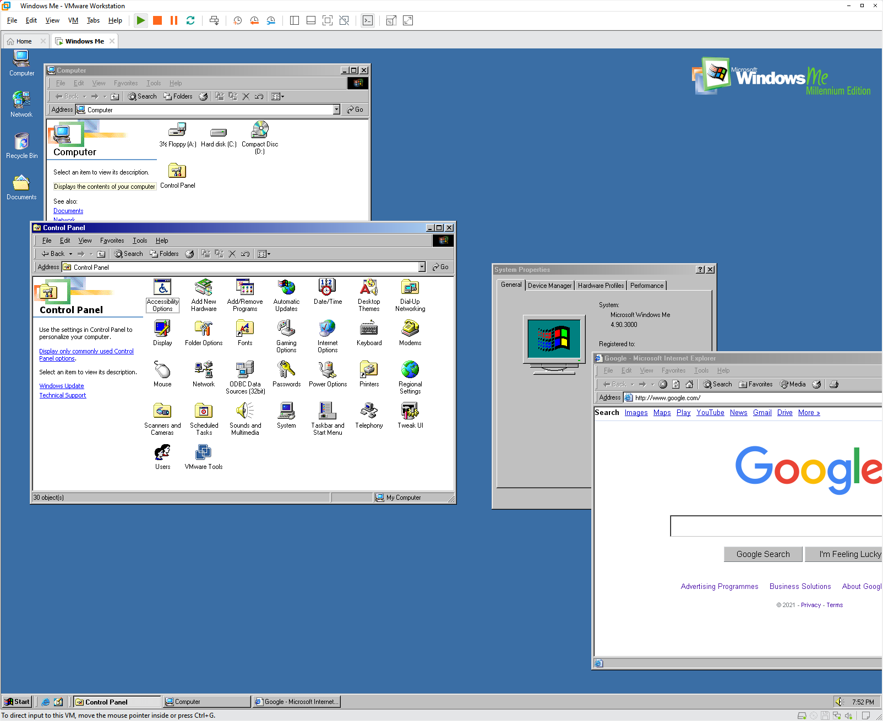Open ODBC Data Sources icon
This screenshot has width=883, height=721.
(x=245, y=378)
